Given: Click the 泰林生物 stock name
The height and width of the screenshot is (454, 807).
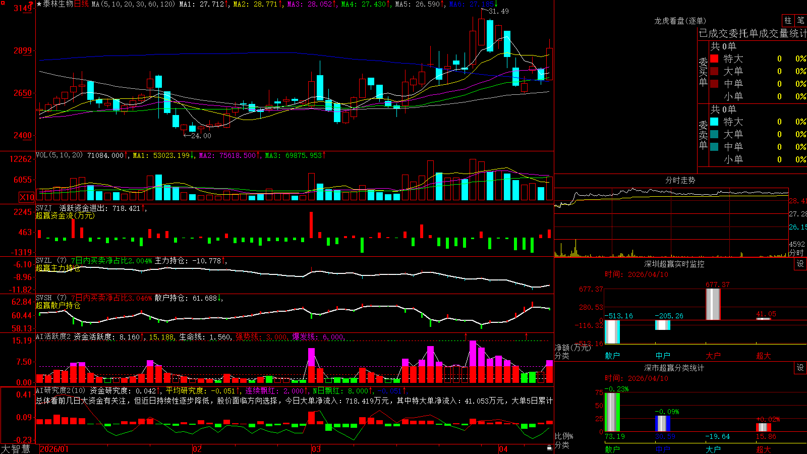Looking at the screenshot, I should click(58, 4).
